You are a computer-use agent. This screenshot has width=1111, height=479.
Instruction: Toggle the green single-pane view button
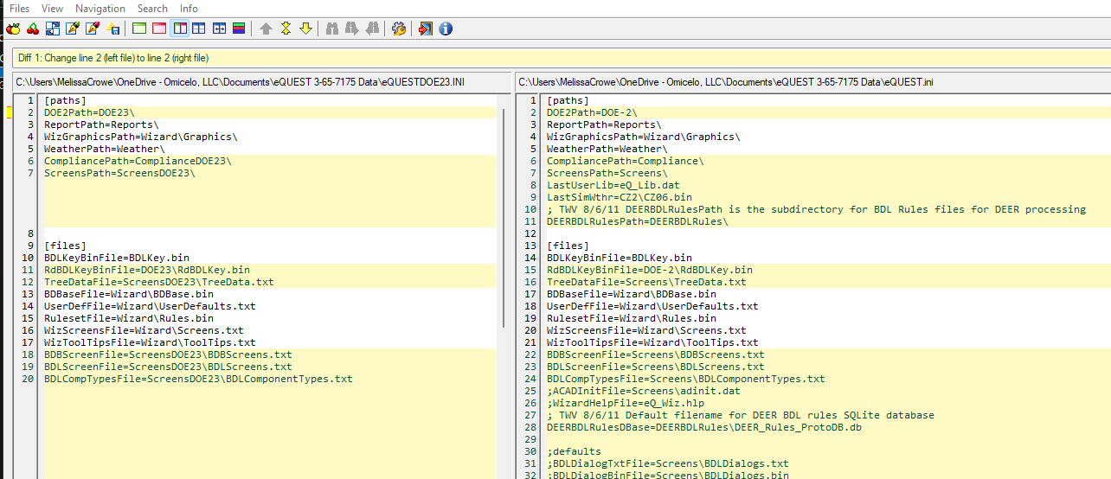[x=139, y=29]
